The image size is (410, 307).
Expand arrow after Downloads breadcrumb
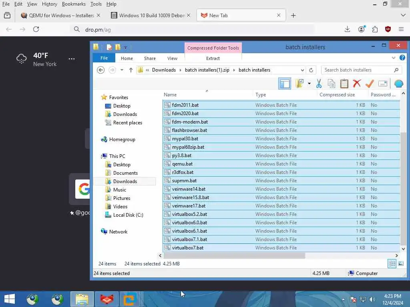181,70
